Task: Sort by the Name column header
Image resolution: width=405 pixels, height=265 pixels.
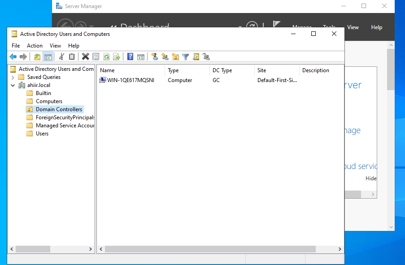Action: coord(131,70)
